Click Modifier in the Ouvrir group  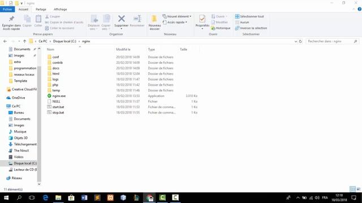pyautogui.click(x=219, y=22)
